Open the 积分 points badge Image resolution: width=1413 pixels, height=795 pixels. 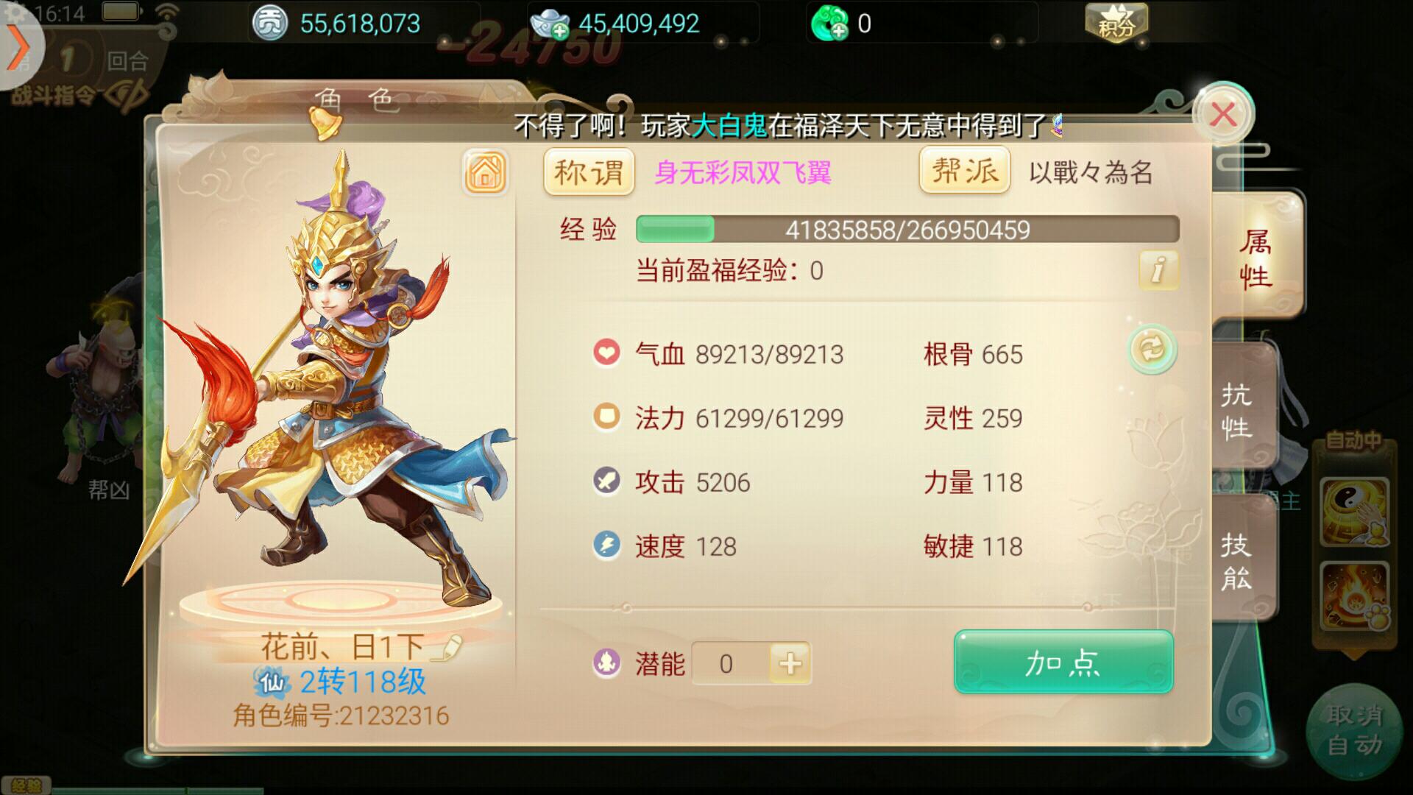tap(1116, 23)
